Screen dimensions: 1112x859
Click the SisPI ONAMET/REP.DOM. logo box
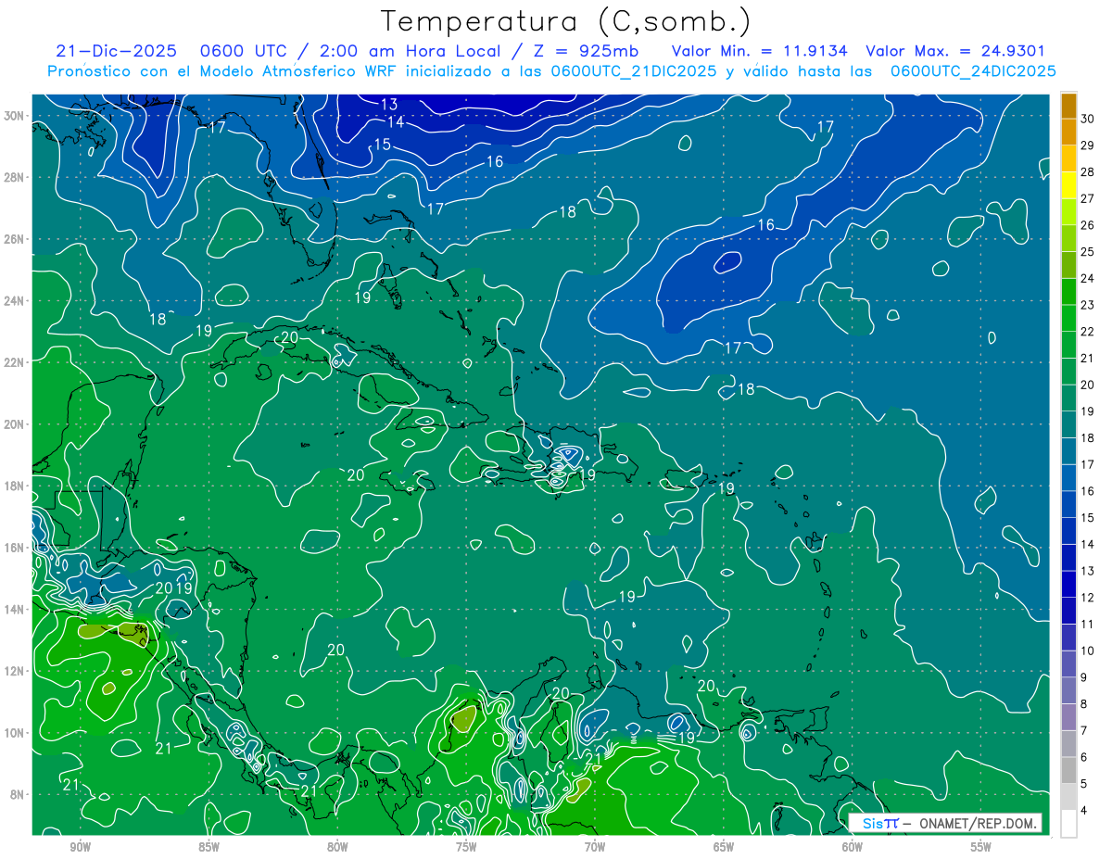pyautogui.click(x=945, y=823)
